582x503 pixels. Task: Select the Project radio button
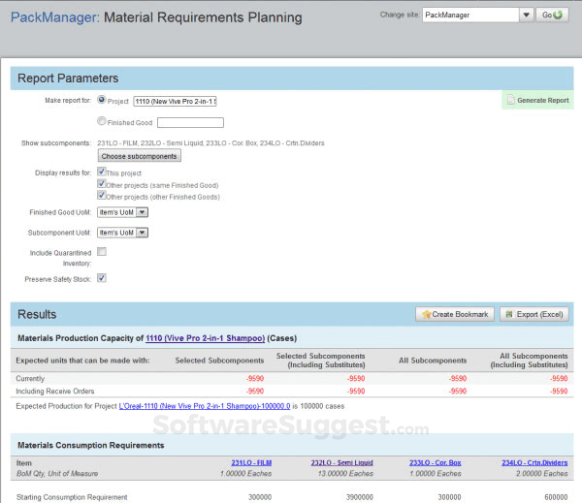[x=103, y=99]
